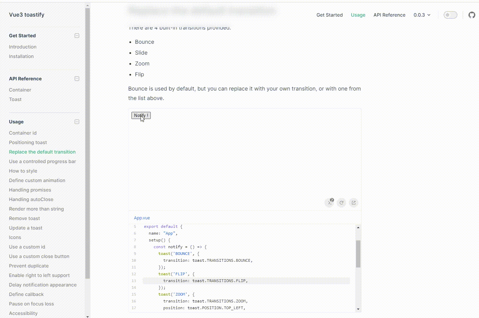479x318 pixels.
Task: Collapse the API Reference sidebar section
Action: pos(77,78)
